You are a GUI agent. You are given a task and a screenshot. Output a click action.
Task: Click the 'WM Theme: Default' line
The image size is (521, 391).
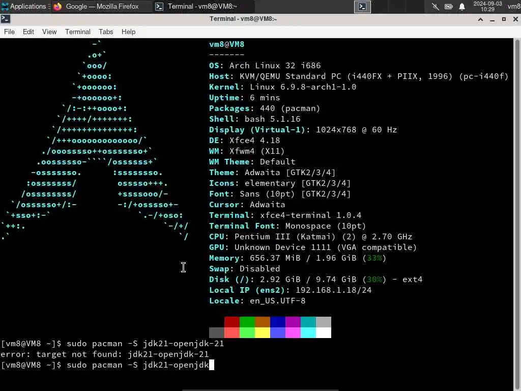tap(252, 162)
